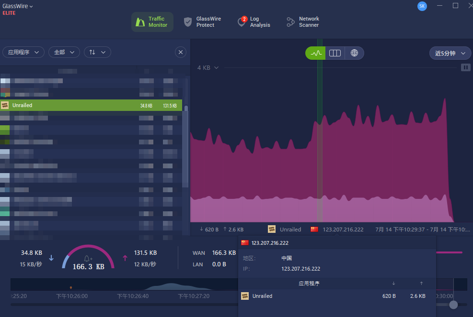Switch to GlassWire Protect tab
Viewport: 473px width, 317px height.
tap(202, 22)
